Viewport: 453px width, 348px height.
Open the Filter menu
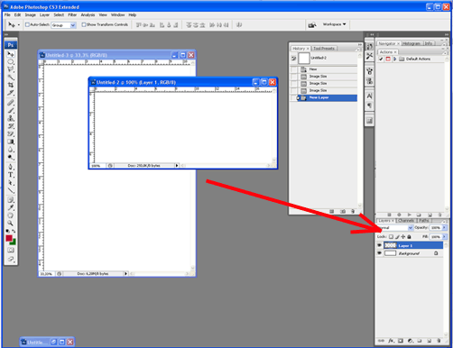(x=72, y=14)
